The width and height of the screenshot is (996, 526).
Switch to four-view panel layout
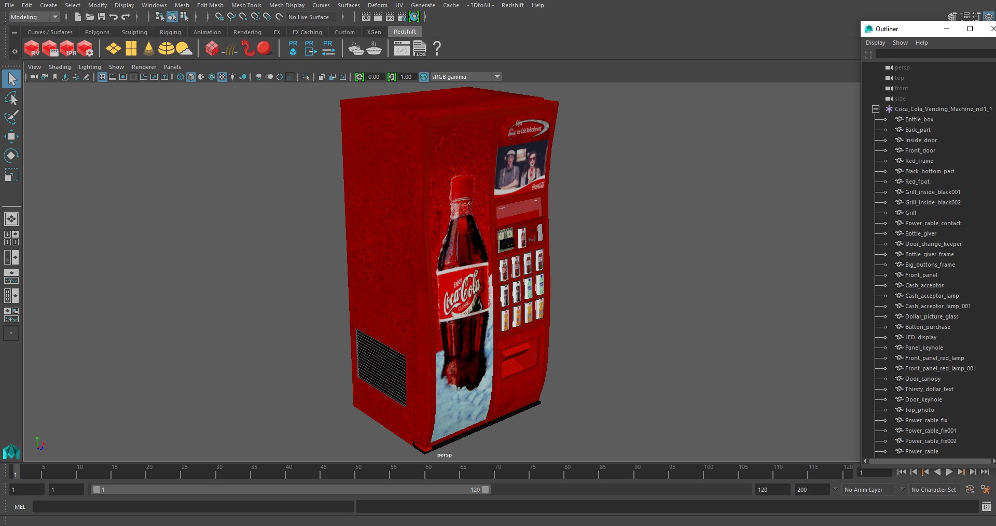[11, 238]
